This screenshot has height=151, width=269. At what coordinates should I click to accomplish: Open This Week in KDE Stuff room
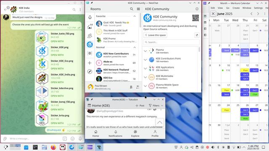click(117, 32)
